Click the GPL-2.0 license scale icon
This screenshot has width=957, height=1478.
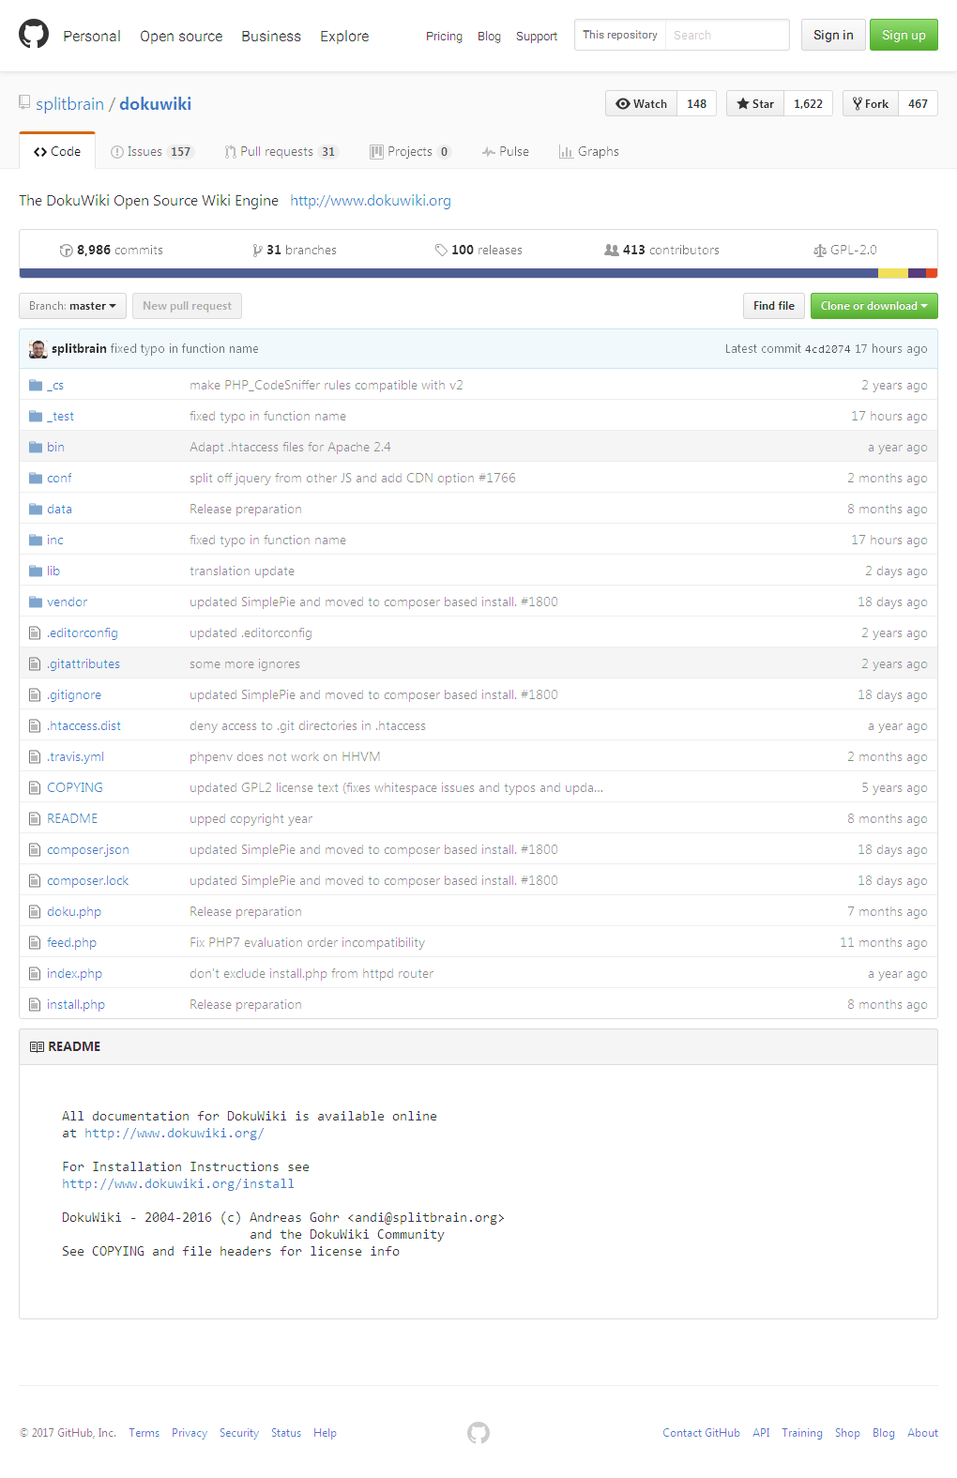[820, 251]
